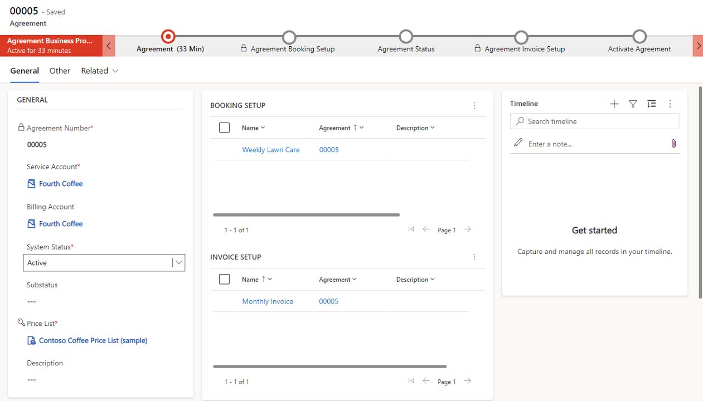Click the Enter a note field
Screen dimensions: 703x401
click(x=594, y=144)
